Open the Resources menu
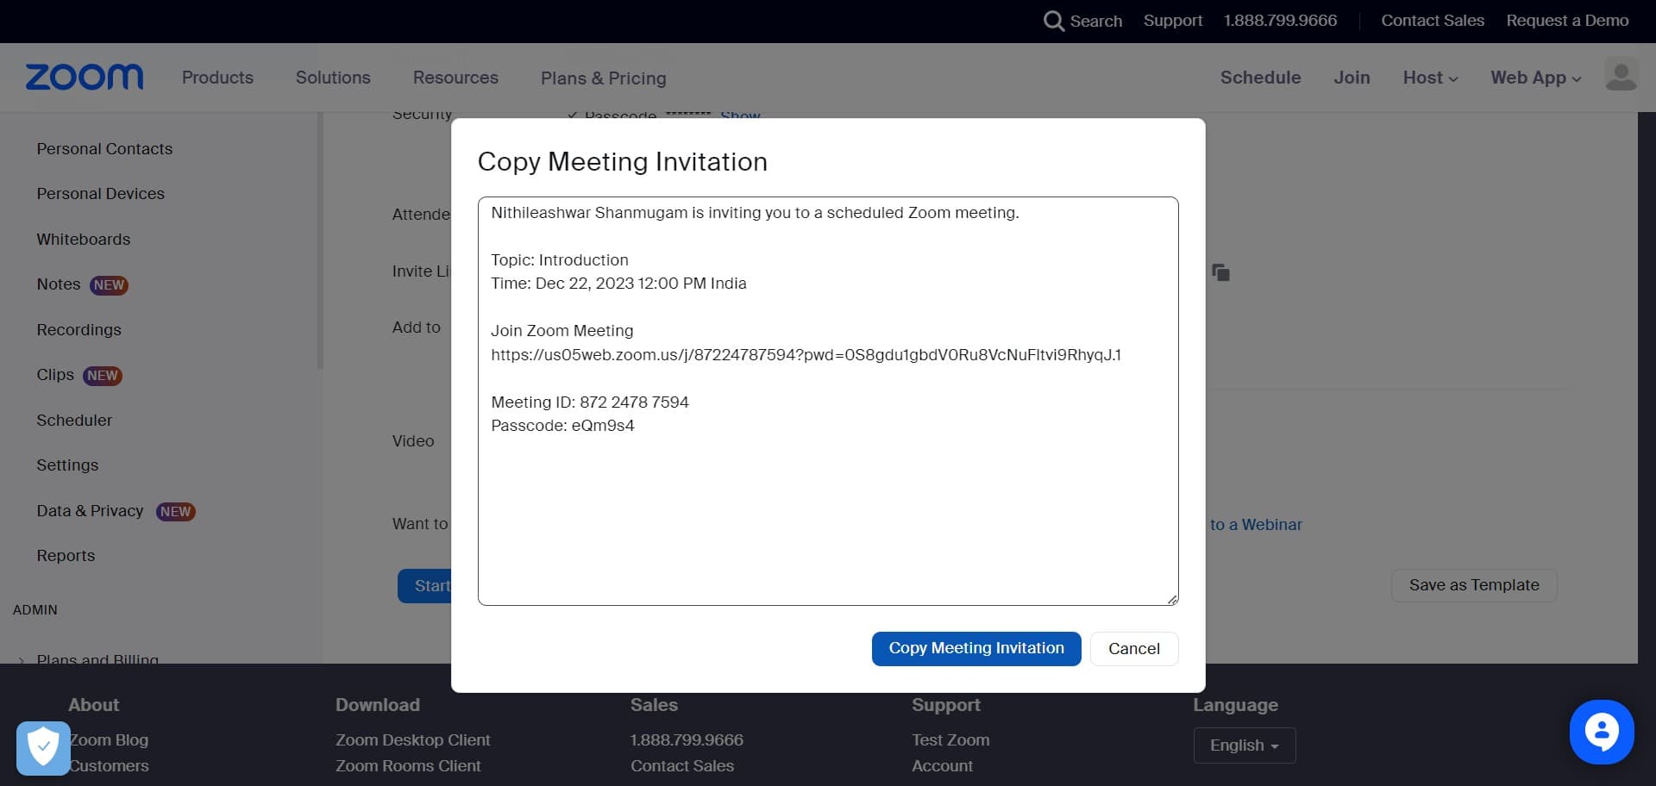 455,78
